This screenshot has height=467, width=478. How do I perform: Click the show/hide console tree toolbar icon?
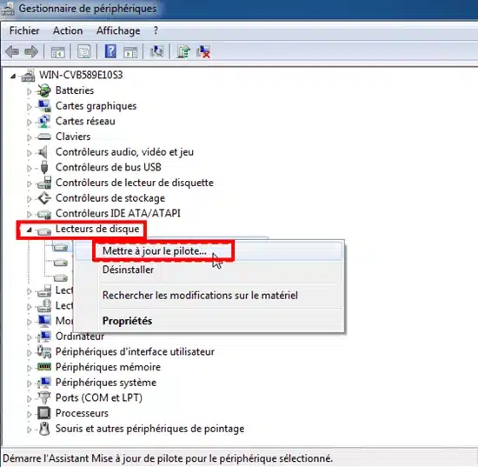tap(57, 52)
